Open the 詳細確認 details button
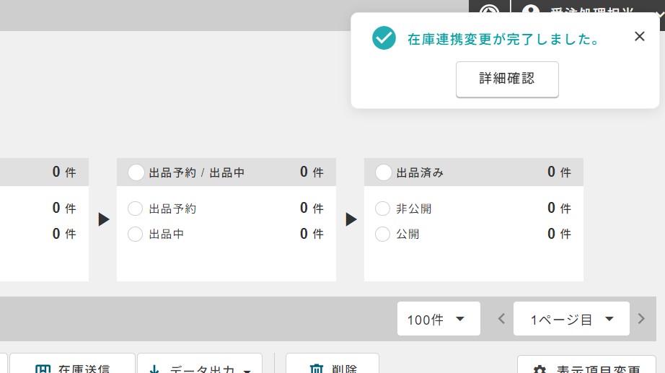The width and height of the screenshot is (665, 373). (x=507, y=79)
